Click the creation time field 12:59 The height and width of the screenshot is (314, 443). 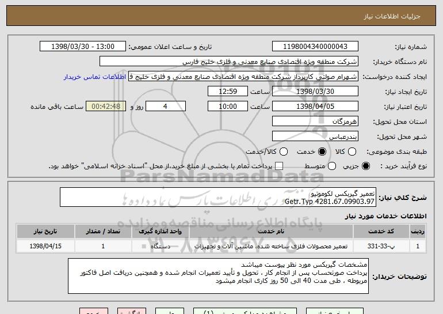228,92
